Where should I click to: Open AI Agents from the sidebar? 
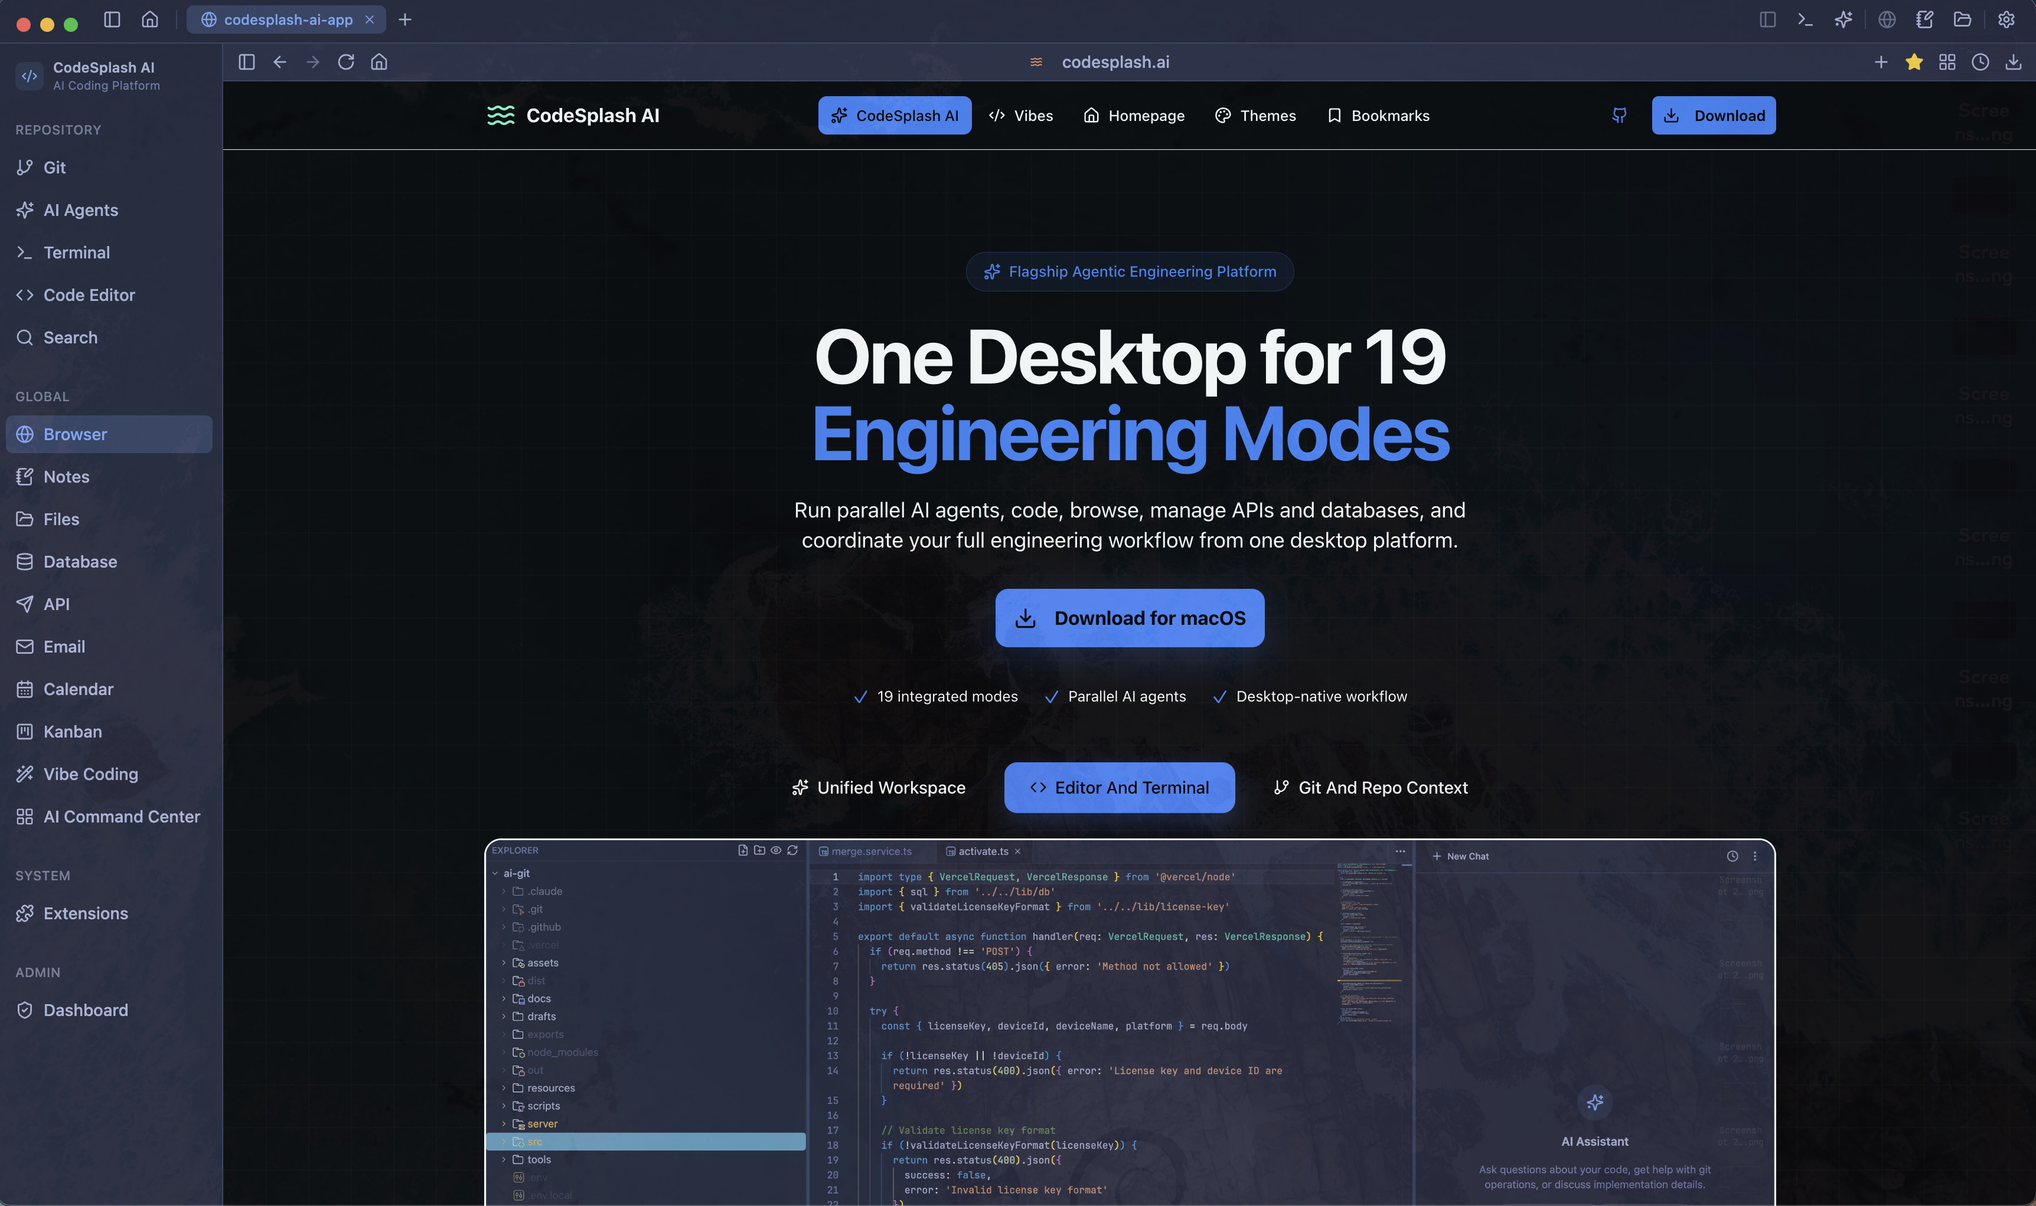(81, 209)
